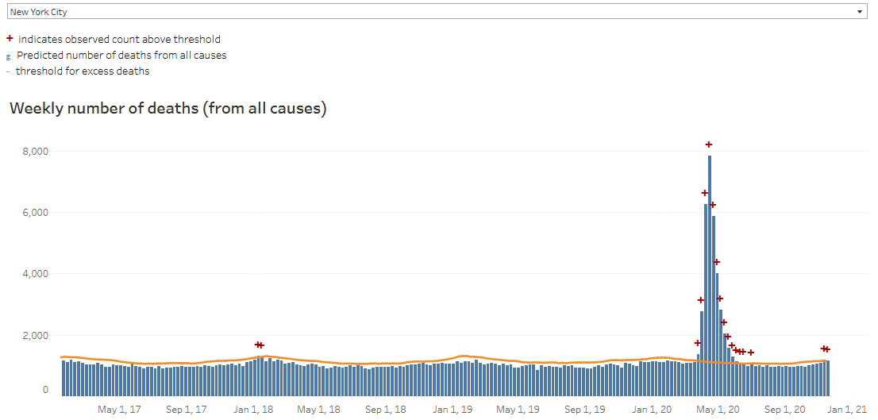The image size is (878, 420).
Task: Select 'indicates observed count above threshold' legend text
Action: pos(119,39)
